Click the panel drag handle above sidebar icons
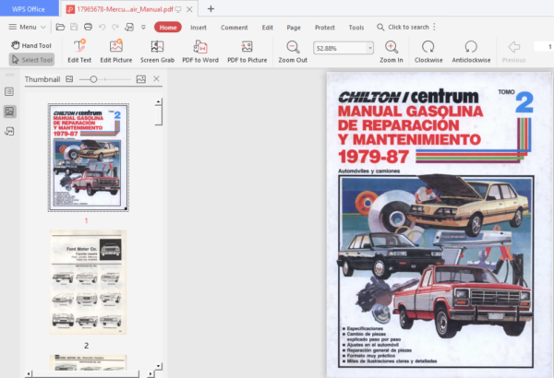 [x=10, y=75]
